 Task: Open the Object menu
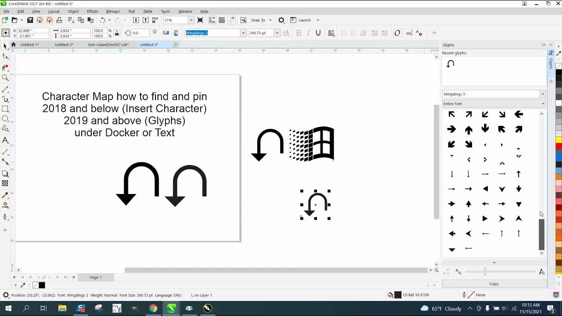point(73,11)
